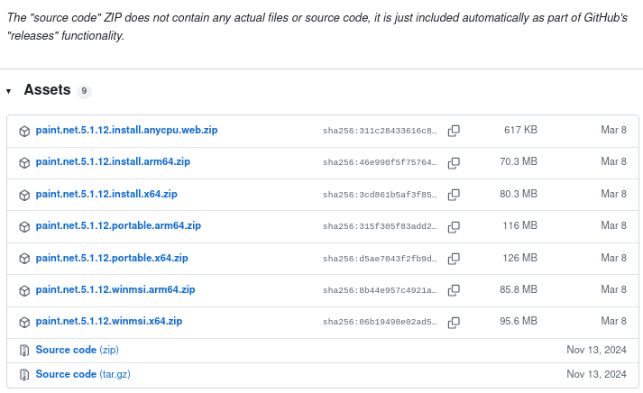Click package icon beside winmsi.x64.zip
Screen dimensions: 643x393
(x=24, y=322)
